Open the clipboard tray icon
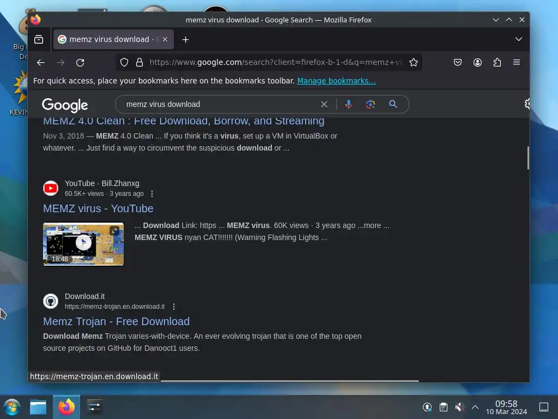 pyautogui.click(x=444, y=407)
